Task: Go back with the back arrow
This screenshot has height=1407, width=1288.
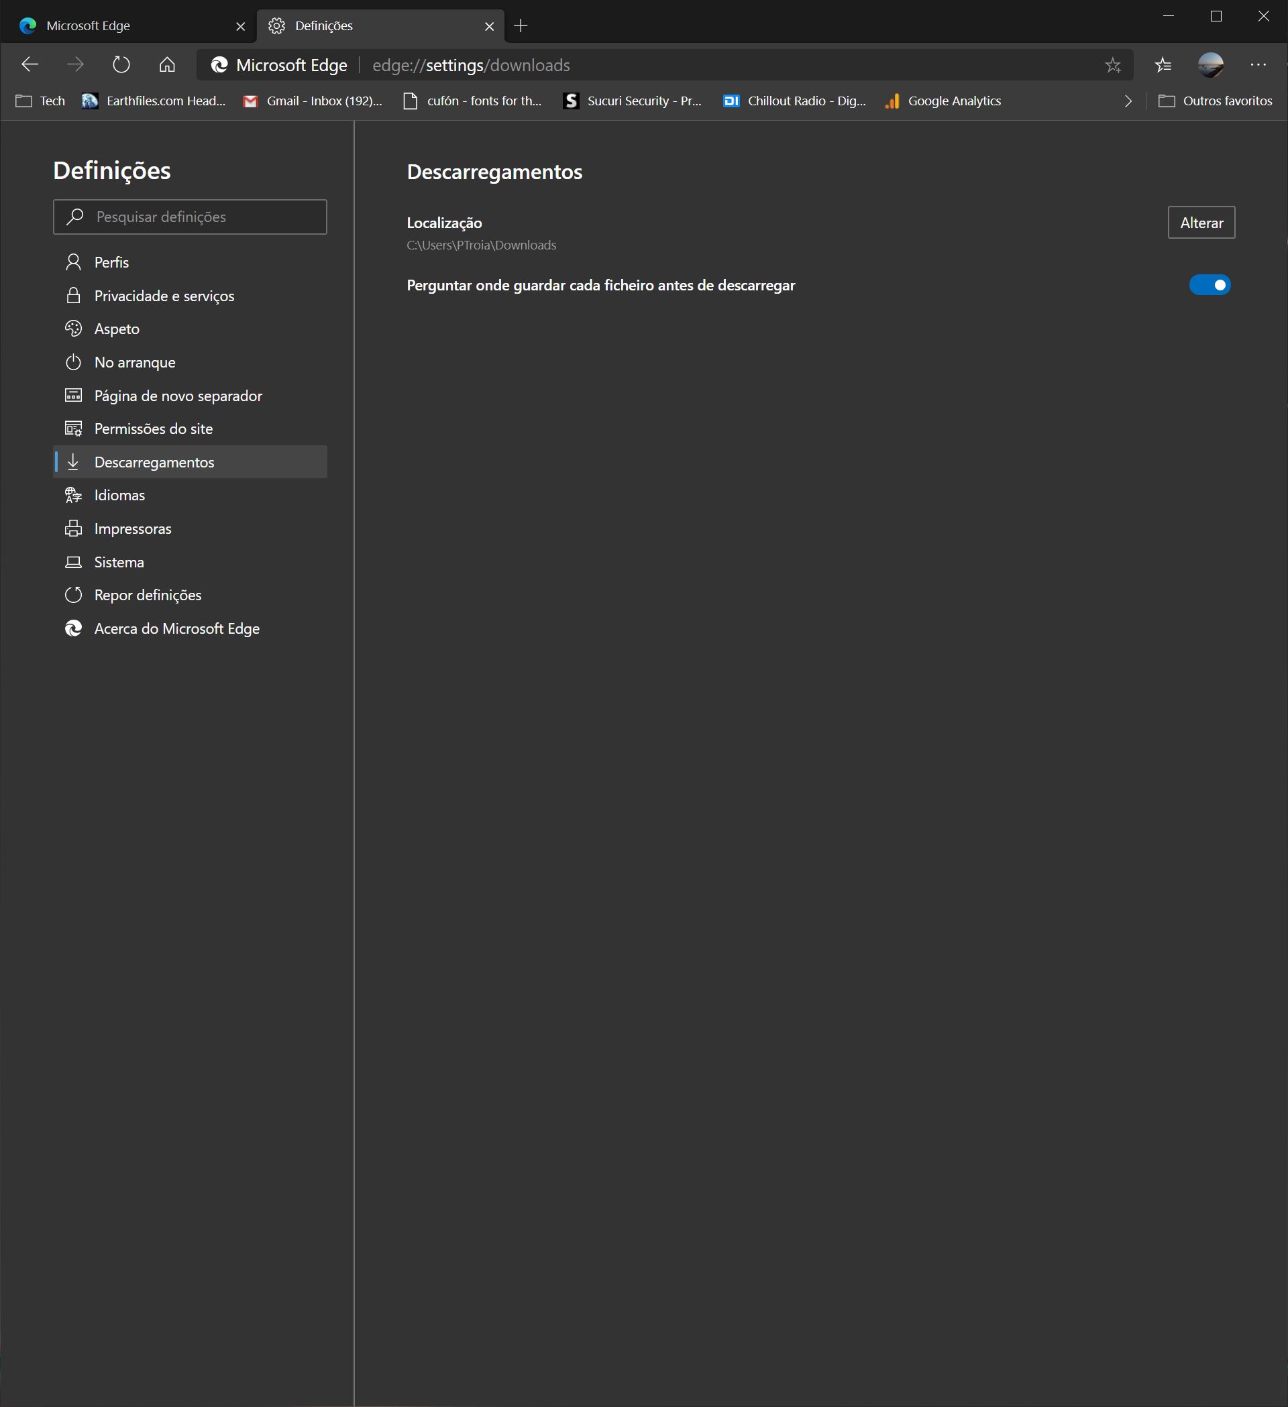Action: coord(30,65)
